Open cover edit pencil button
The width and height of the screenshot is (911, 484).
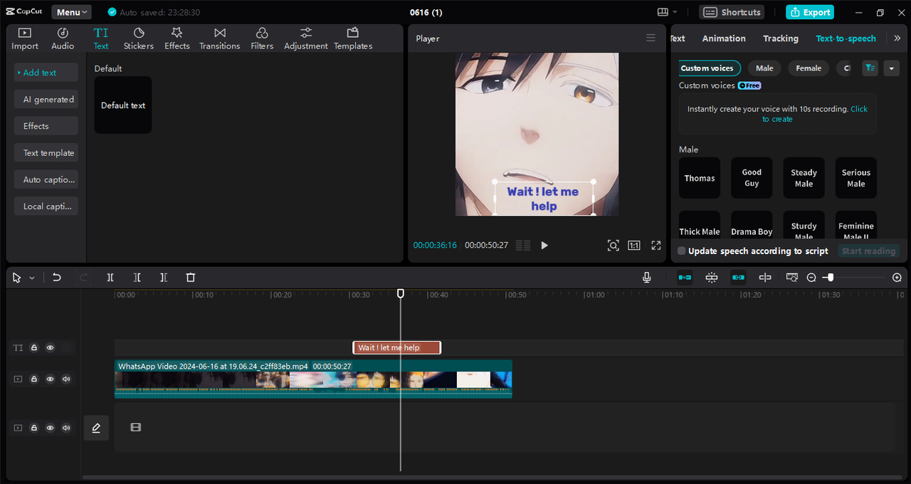(96, 428)
